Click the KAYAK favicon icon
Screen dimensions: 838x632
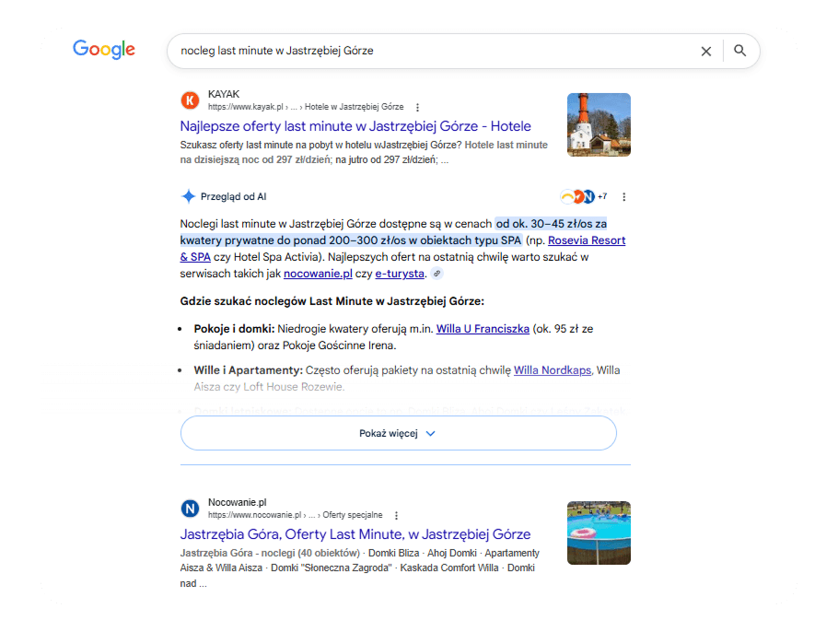tap(190, 100)
